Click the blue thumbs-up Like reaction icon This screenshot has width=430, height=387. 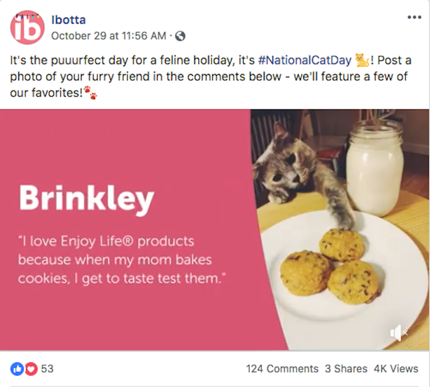coord(17,369)
